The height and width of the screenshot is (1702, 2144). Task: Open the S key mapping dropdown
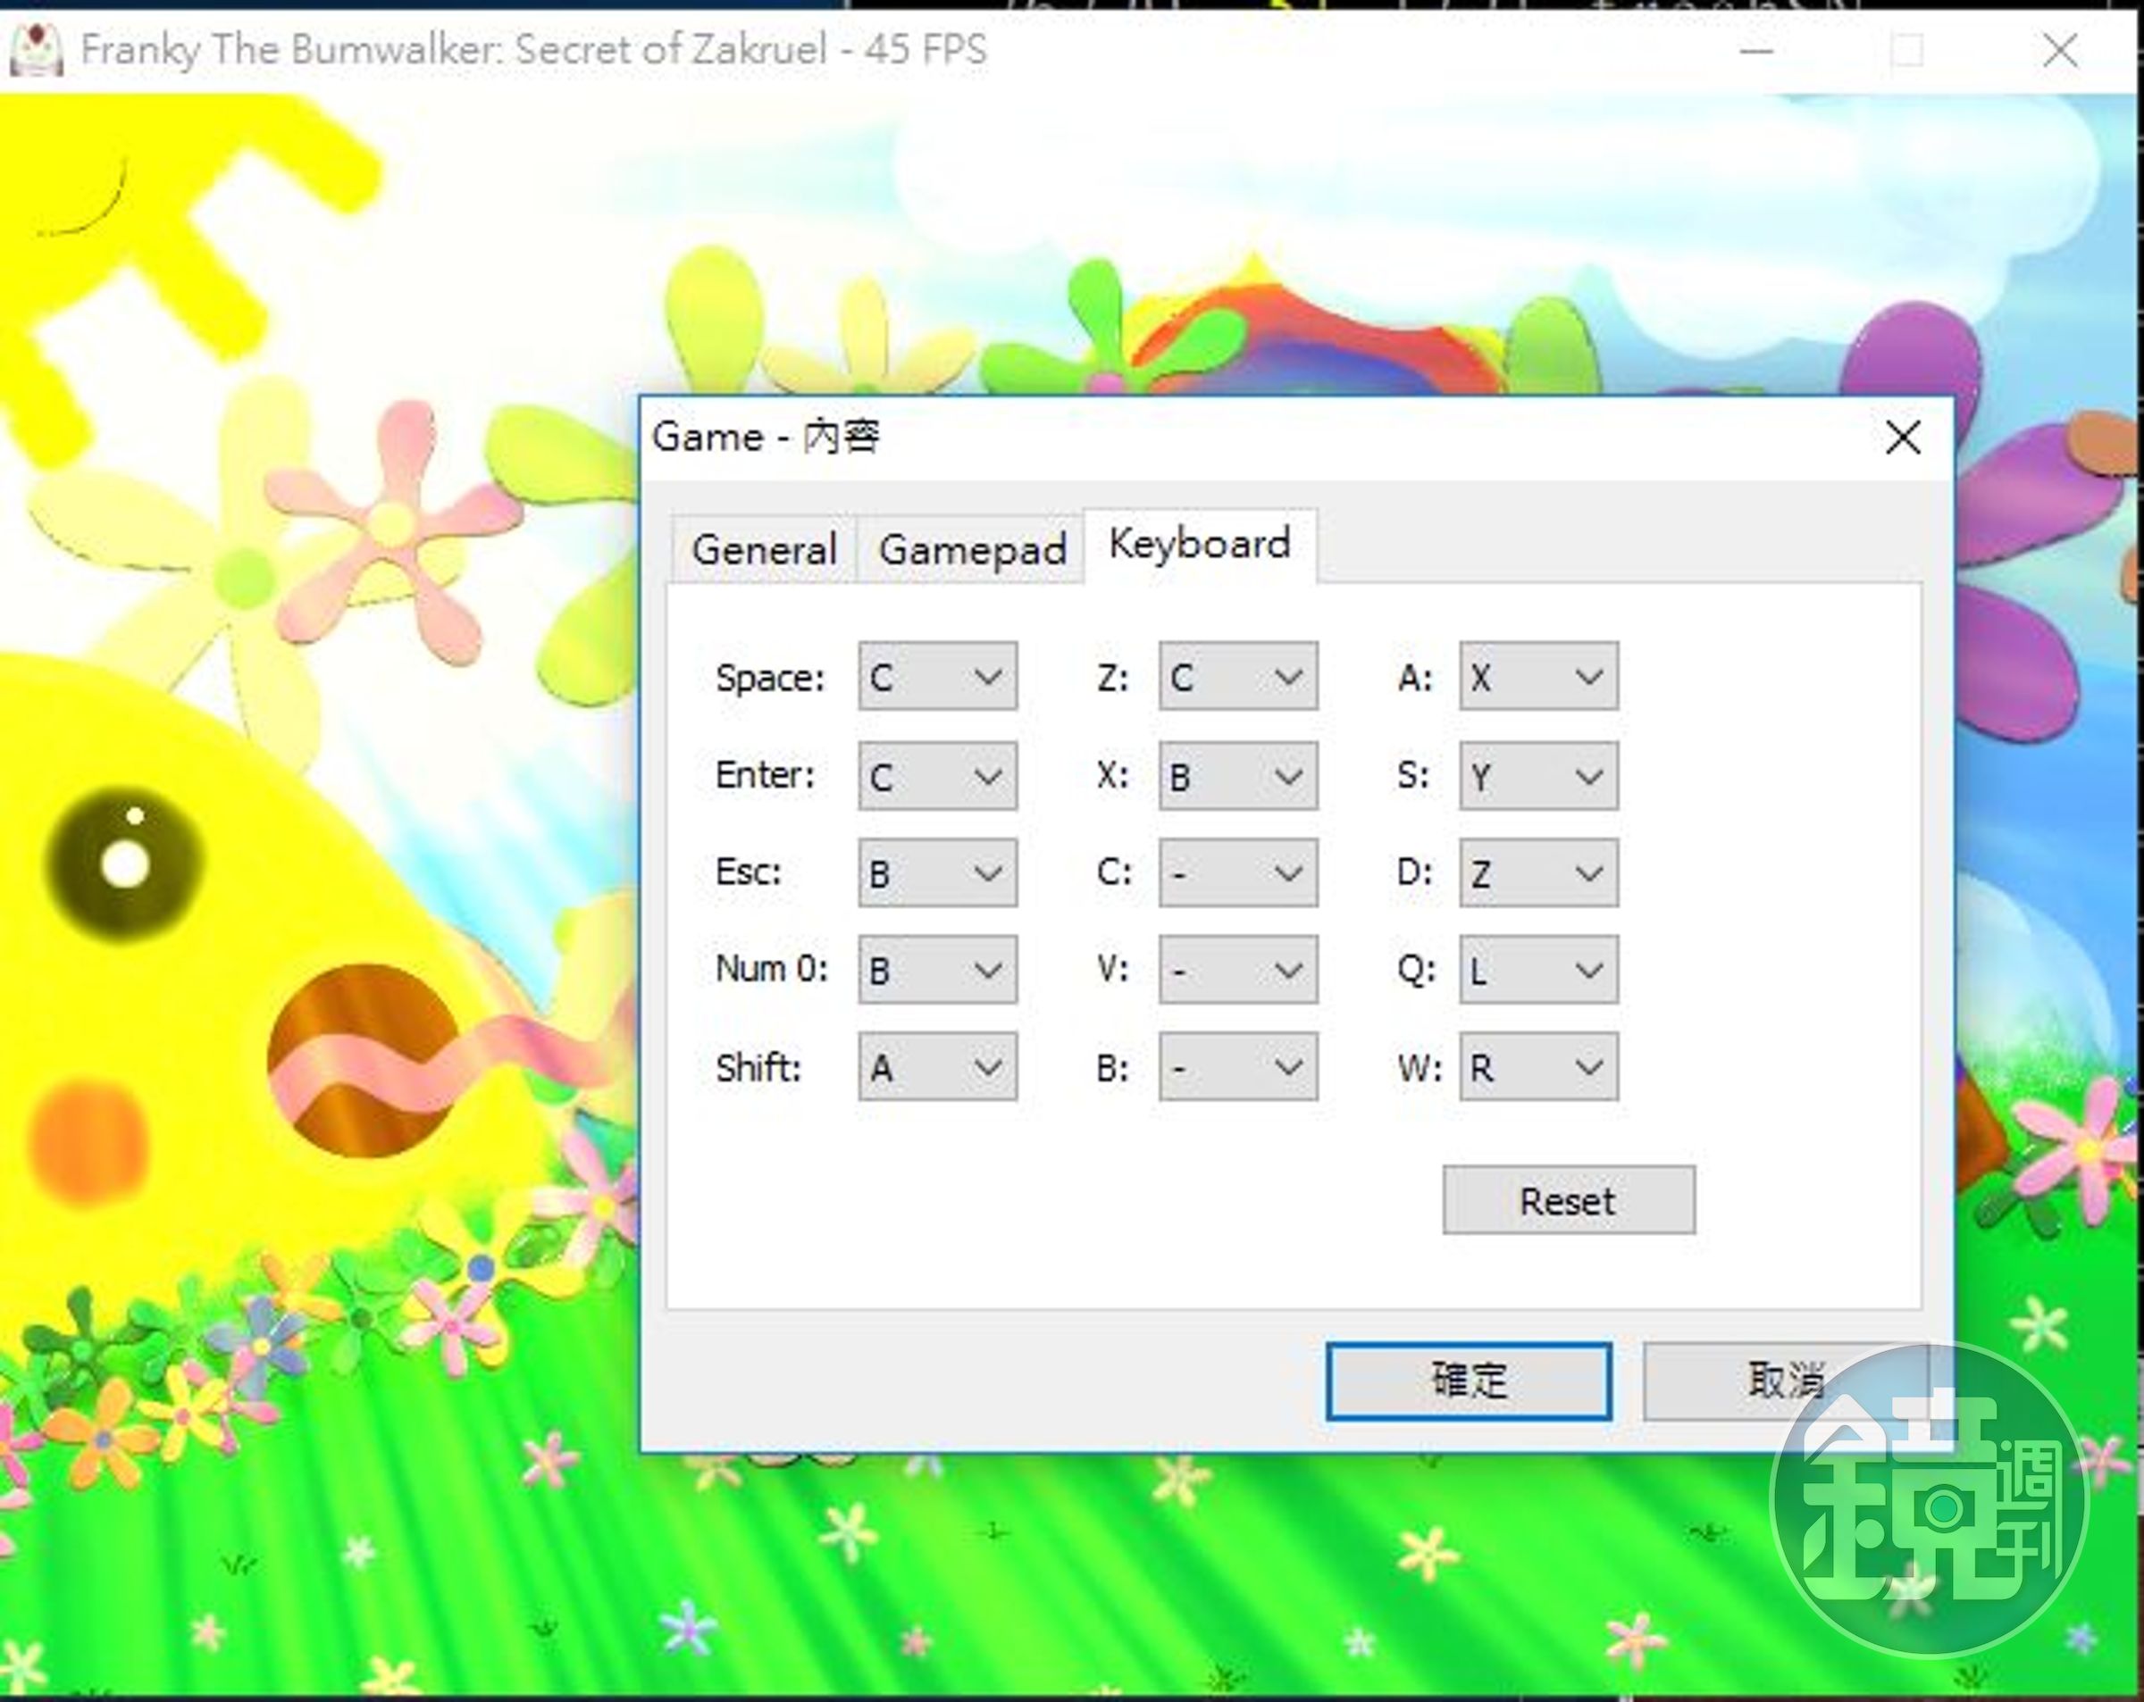pos(1538,775)
